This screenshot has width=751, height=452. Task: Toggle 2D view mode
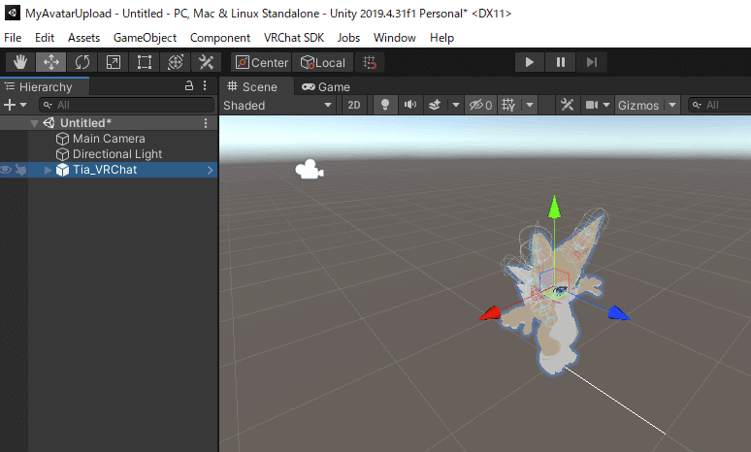point(354,106)
